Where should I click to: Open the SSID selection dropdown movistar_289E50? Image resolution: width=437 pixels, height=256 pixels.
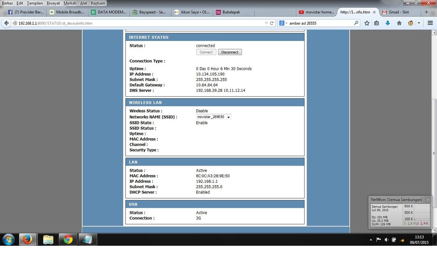[x=213, y=117]
